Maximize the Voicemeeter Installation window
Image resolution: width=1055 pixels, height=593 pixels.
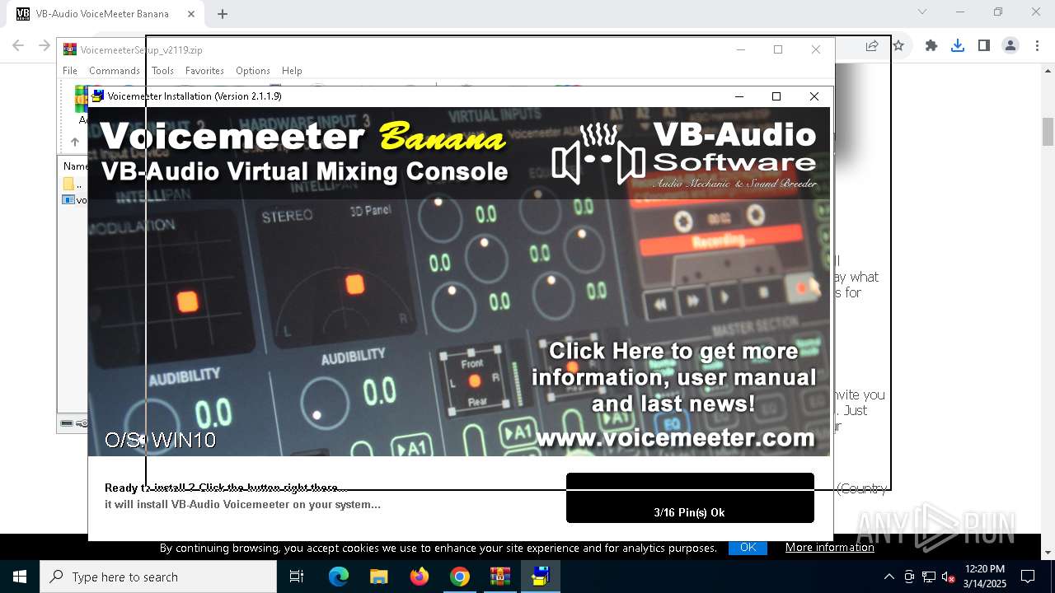click(x=776, y=96)
